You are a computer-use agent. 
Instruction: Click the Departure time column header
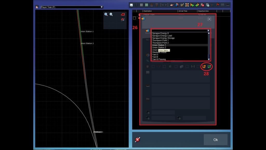click(203, 11)
